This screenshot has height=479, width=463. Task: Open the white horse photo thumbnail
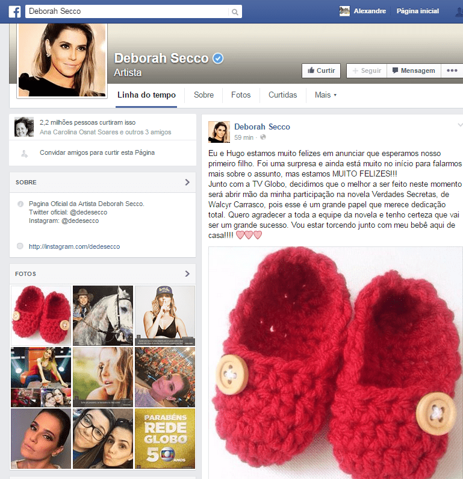coord(103,316)
